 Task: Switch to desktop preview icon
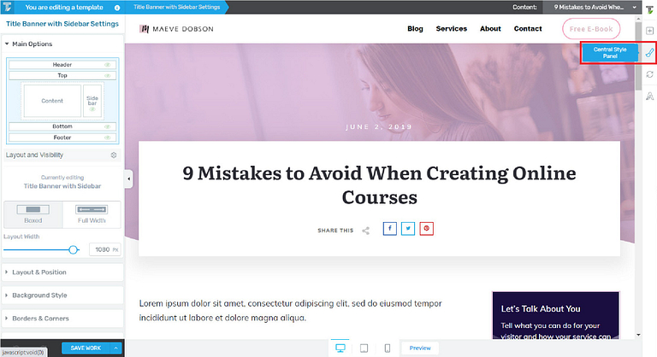tap(340, 348)
